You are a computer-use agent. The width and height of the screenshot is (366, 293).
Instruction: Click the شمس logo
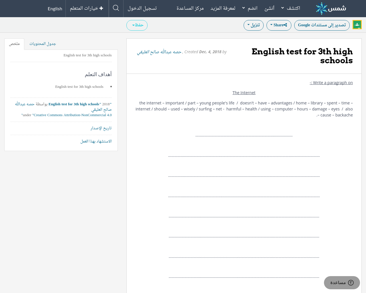(331, 8)
